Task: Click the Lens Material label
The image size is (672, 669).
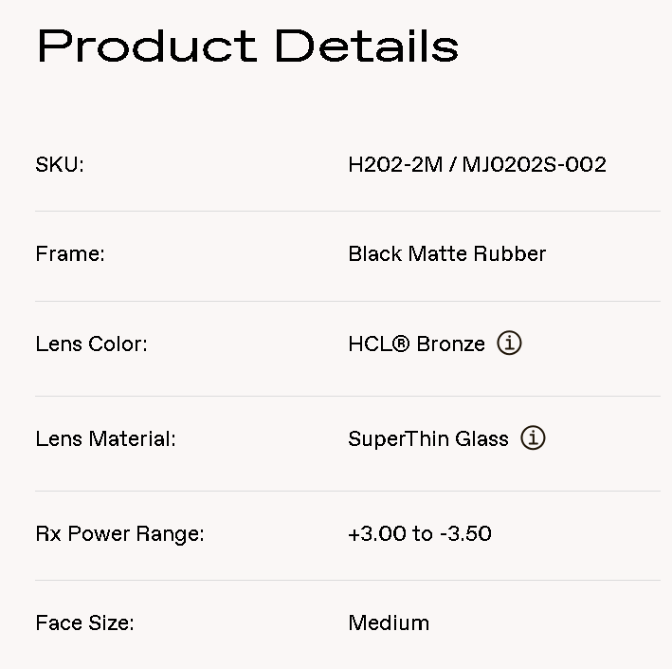Action: 105,438
